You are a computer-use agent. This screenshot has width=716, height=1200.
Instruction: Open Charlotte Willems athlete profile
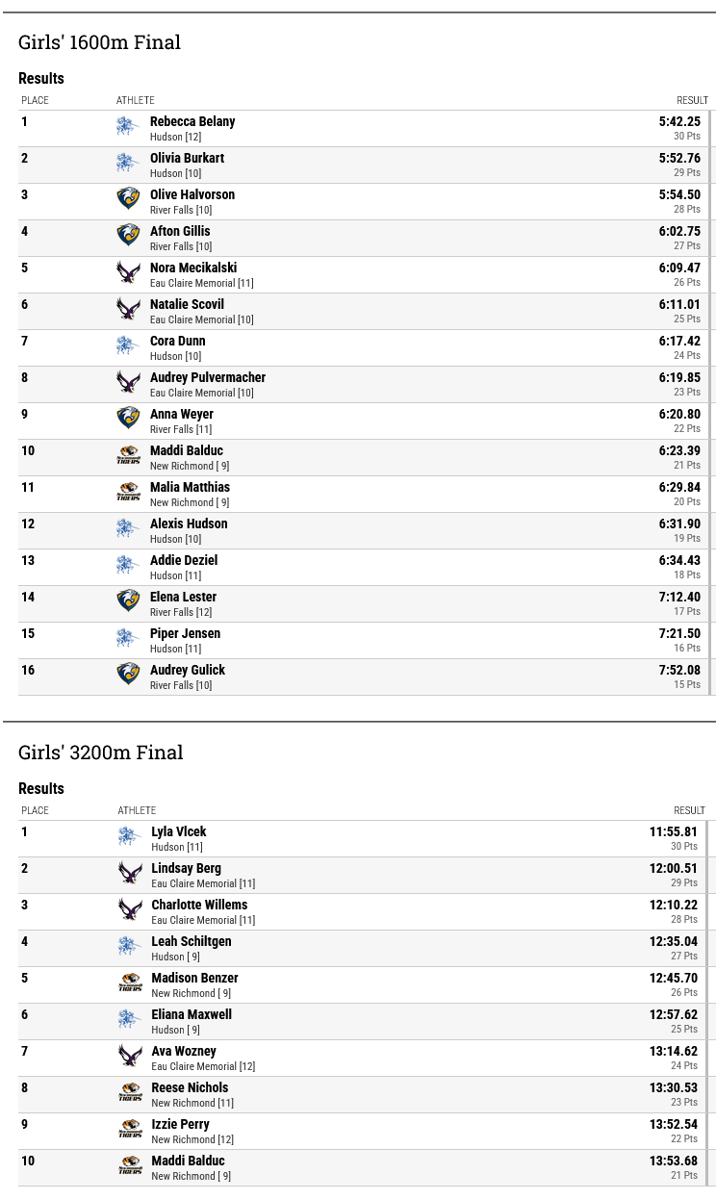click(199, 905)
